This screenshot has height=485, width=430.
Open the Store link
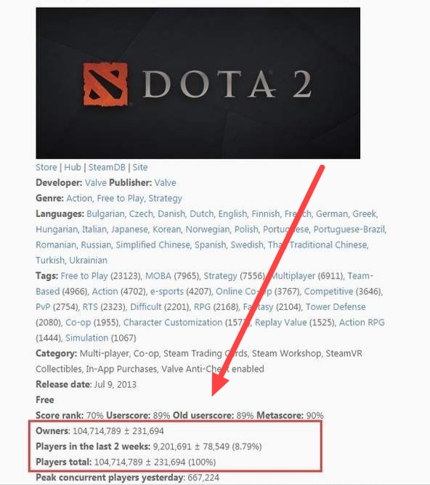point(46,167)
